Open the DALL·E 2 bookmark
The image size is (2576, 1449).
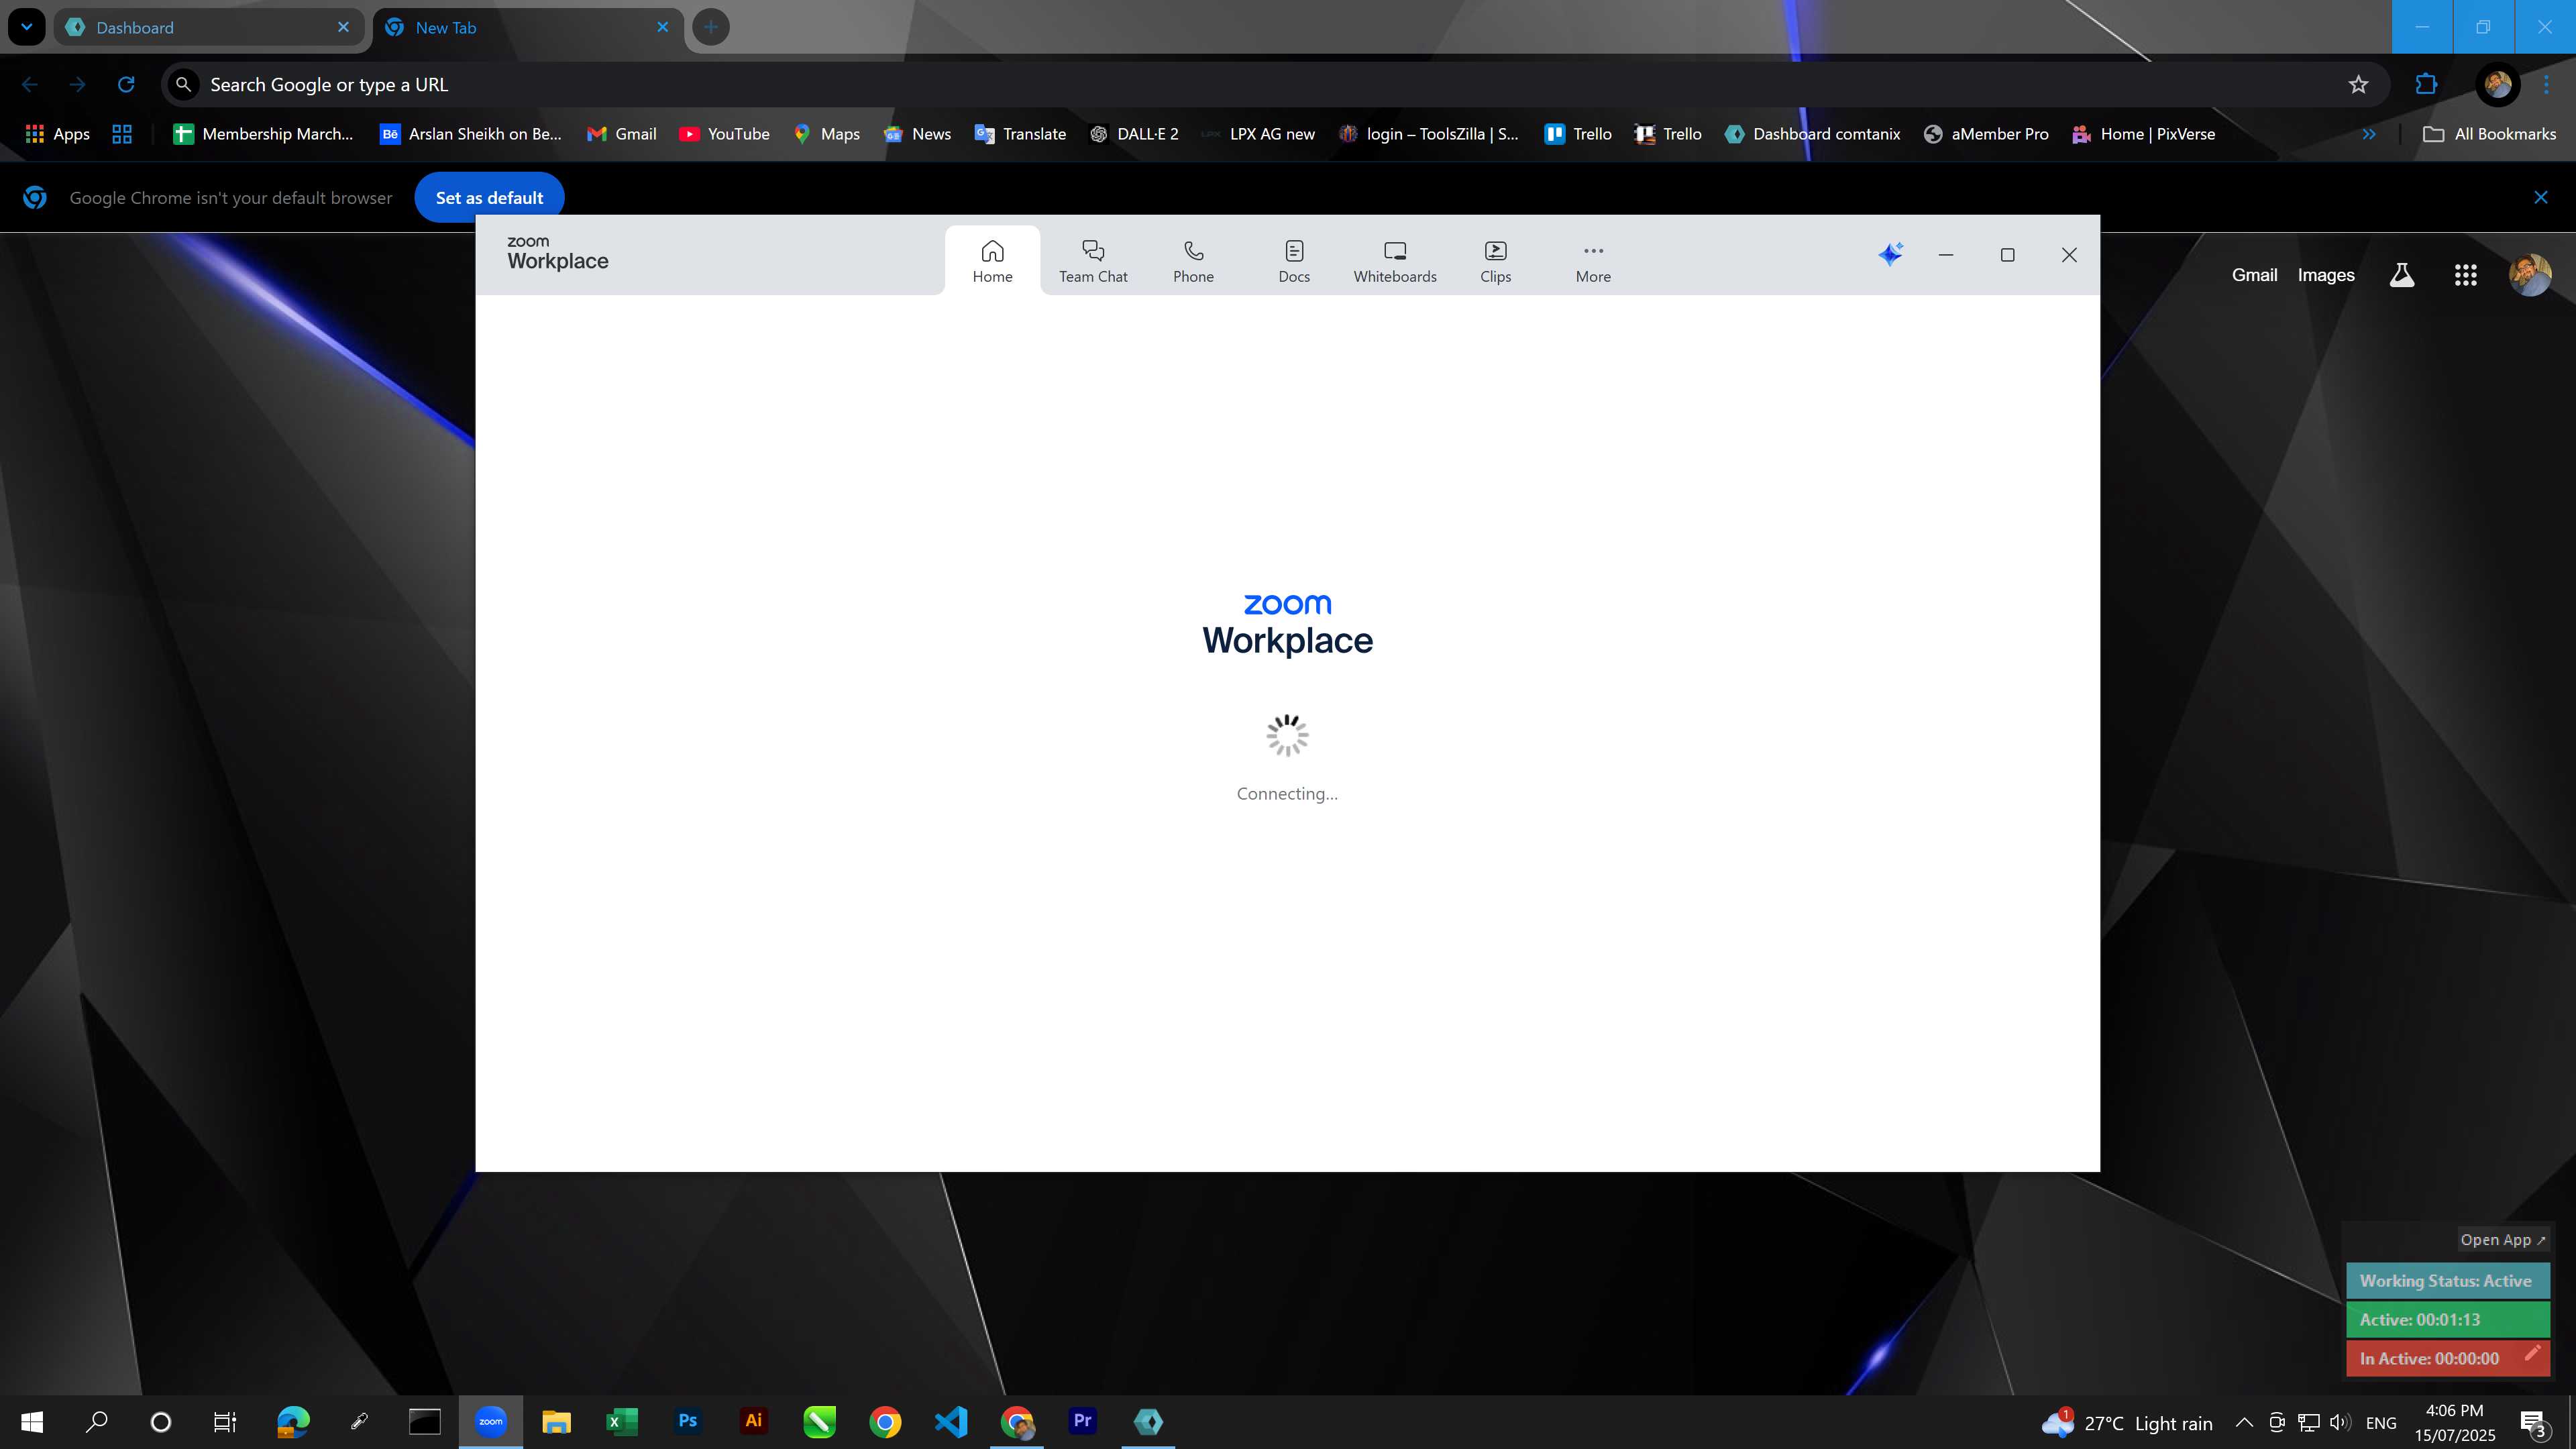tap(1134, 134)
